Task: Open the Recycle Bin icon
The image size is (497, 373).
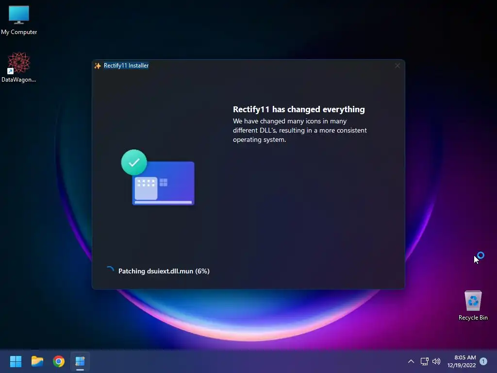Action: 473,305
